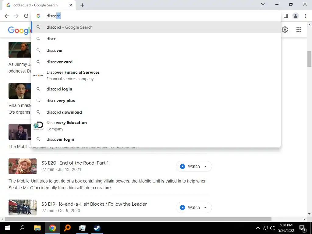Click search icon beside 'discovery plus'

tap(38, 101)
